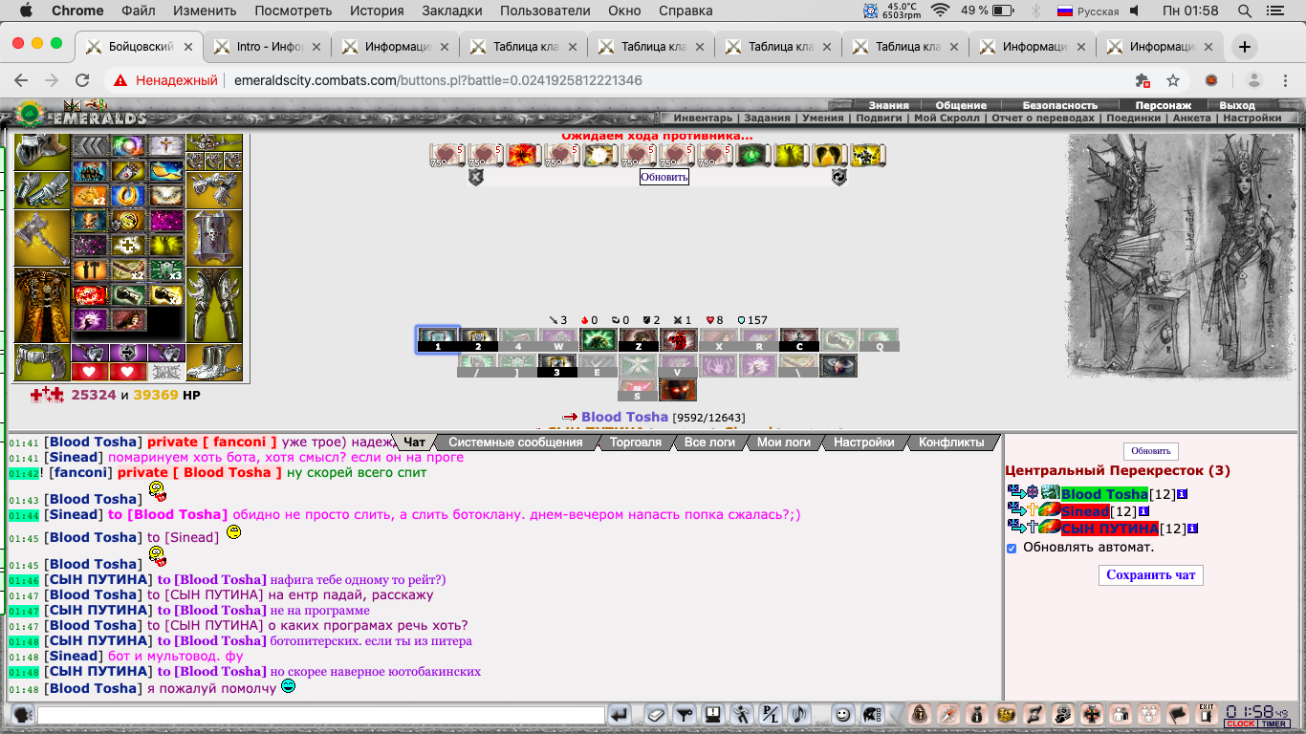Click the golden wings scroll icon
The height and width of the screenshot is (734, 1306).
pyautogui.click(x=830, y=155)
